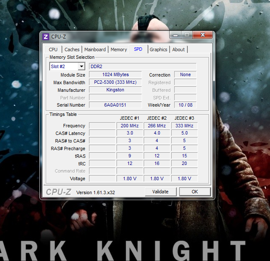Viewport: 270px width, 261px height.
Task: Click the Timings Table group label
Action: 63,114
